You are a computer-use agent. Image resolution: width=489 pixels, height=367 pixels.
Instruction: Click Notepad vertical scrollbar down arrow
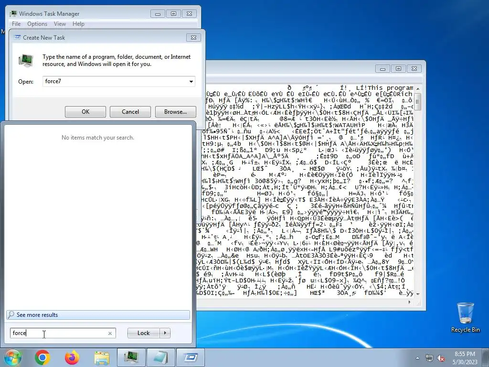pos(418,294)
